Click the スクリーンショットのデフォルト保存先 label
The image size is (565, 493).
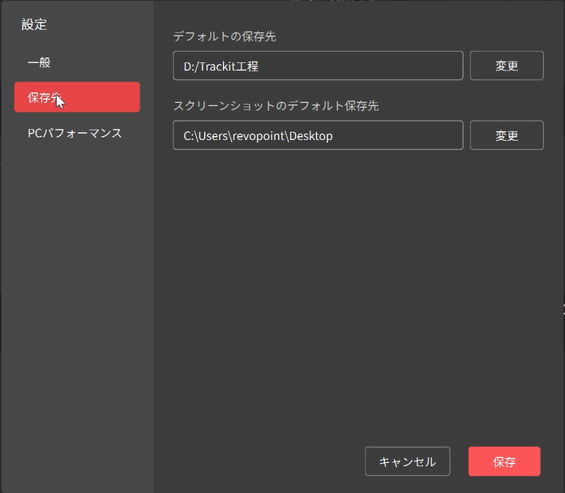(x=276, y=106)
